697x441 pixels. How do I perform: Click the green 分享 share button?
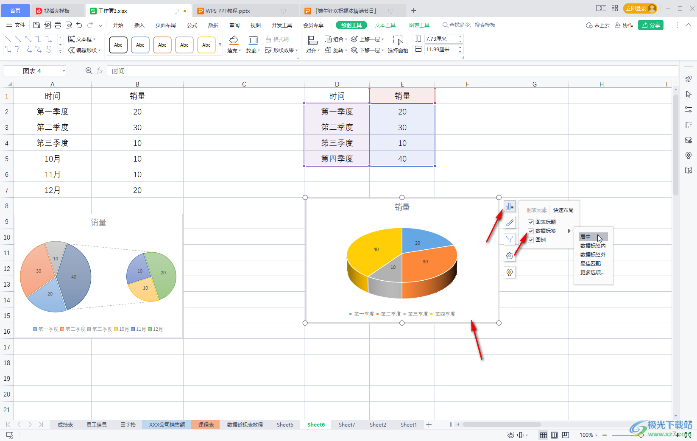pyautogui.click(x=651, y=25)
